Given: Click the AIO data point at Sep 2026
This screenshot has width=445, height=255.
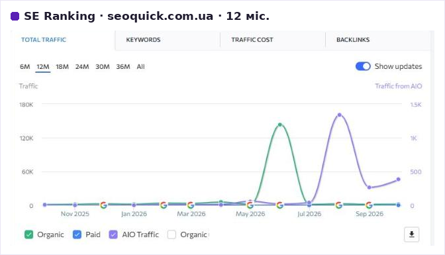Looking at the screenshot, I should click(370, 187).
